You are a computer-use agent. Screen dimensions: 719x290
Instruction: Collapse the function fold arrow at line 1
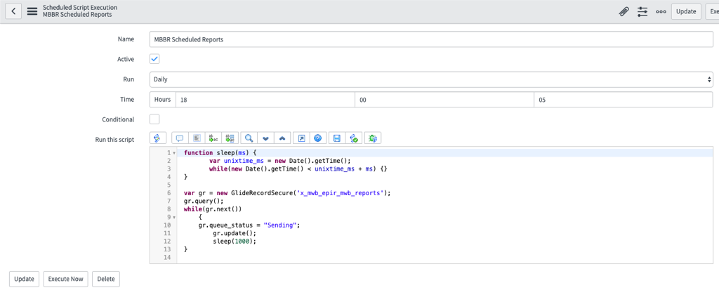coord(174,153)
